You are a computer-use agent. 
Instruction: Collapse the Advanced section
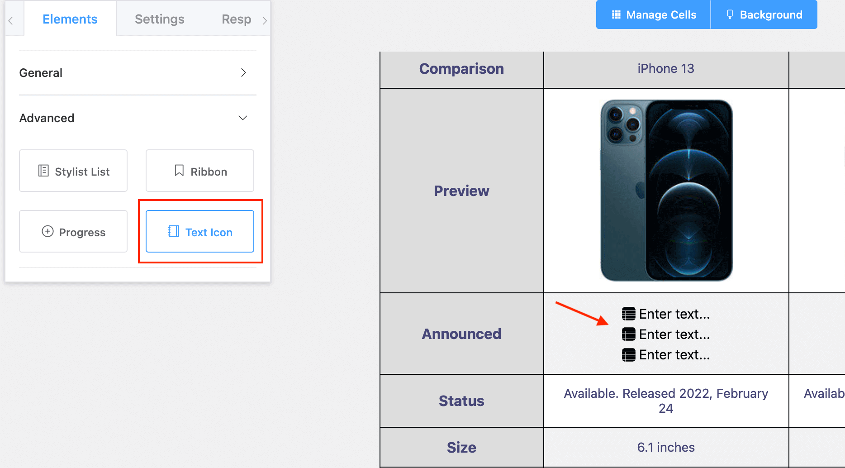pos(242,118)
